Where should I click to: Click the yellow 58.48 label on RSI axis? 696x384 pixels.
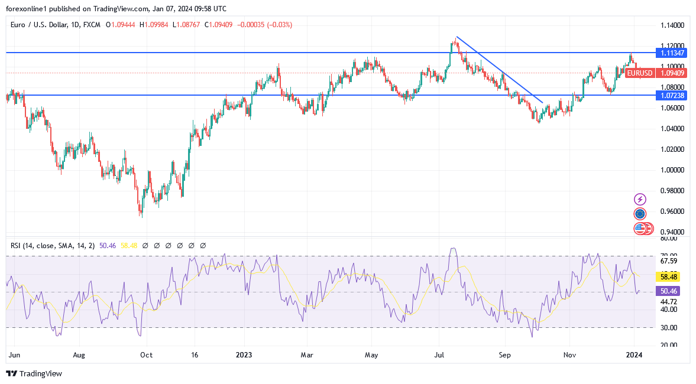click(668, 276)
